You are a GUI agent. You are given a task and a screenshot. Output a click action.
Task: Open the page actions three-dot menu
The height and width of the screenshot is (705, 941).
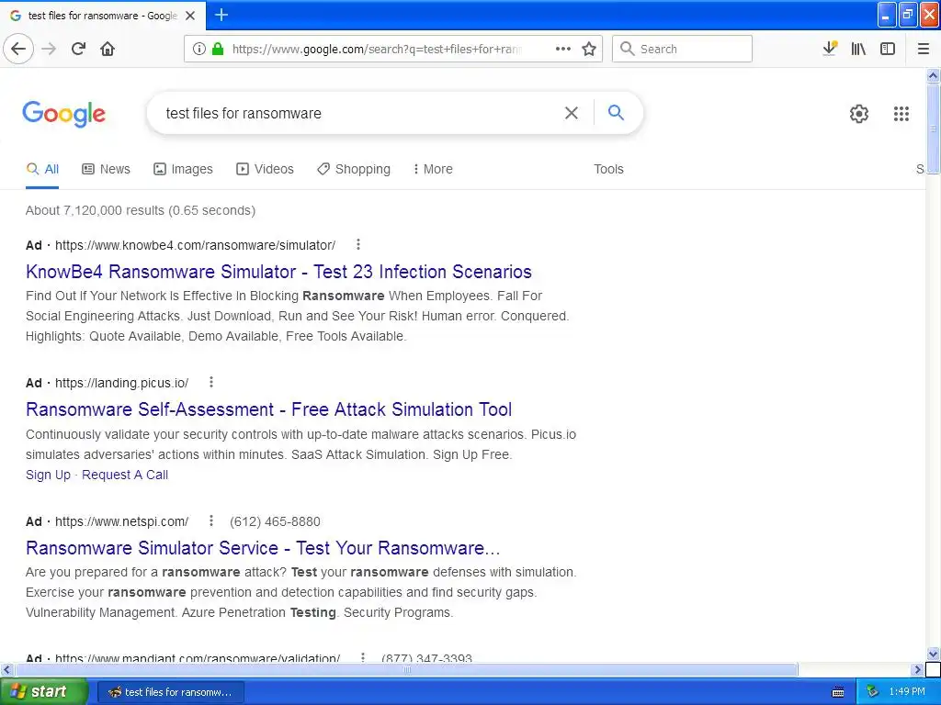(563, 49)
